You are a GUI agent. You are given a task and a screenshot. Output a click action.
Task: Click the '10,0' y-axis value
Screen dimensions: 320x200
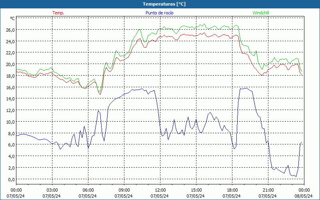10,122
